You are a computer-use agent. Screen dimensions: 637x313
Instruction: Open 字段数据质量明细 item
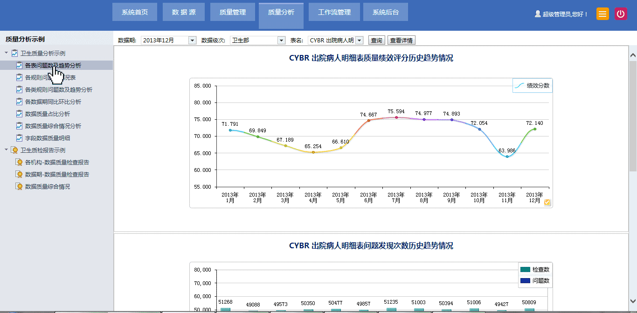[48, 138]
